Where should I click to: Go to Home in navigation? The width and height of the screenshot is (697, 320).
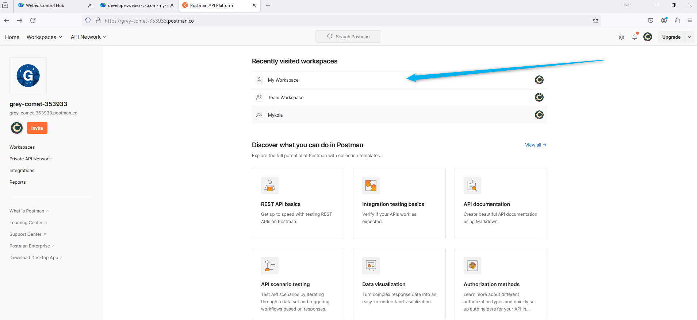12,37
